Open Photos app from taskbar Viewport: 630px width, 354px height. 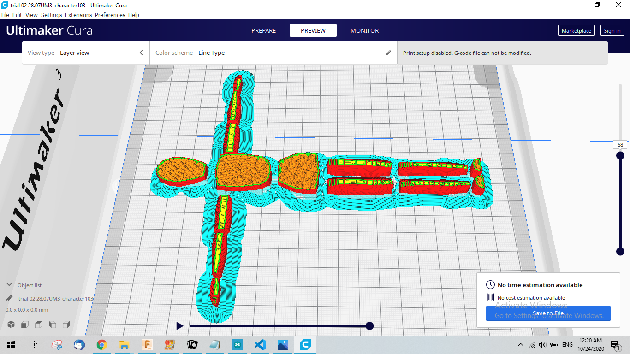[282, 345]
